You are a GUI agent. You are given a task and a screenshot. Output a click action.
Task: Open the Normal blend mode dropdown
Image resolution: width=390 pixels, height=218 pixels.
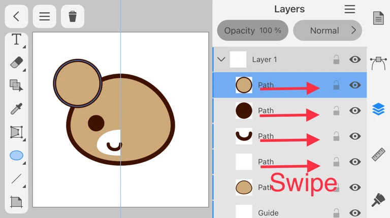click(x=328, y=30)
